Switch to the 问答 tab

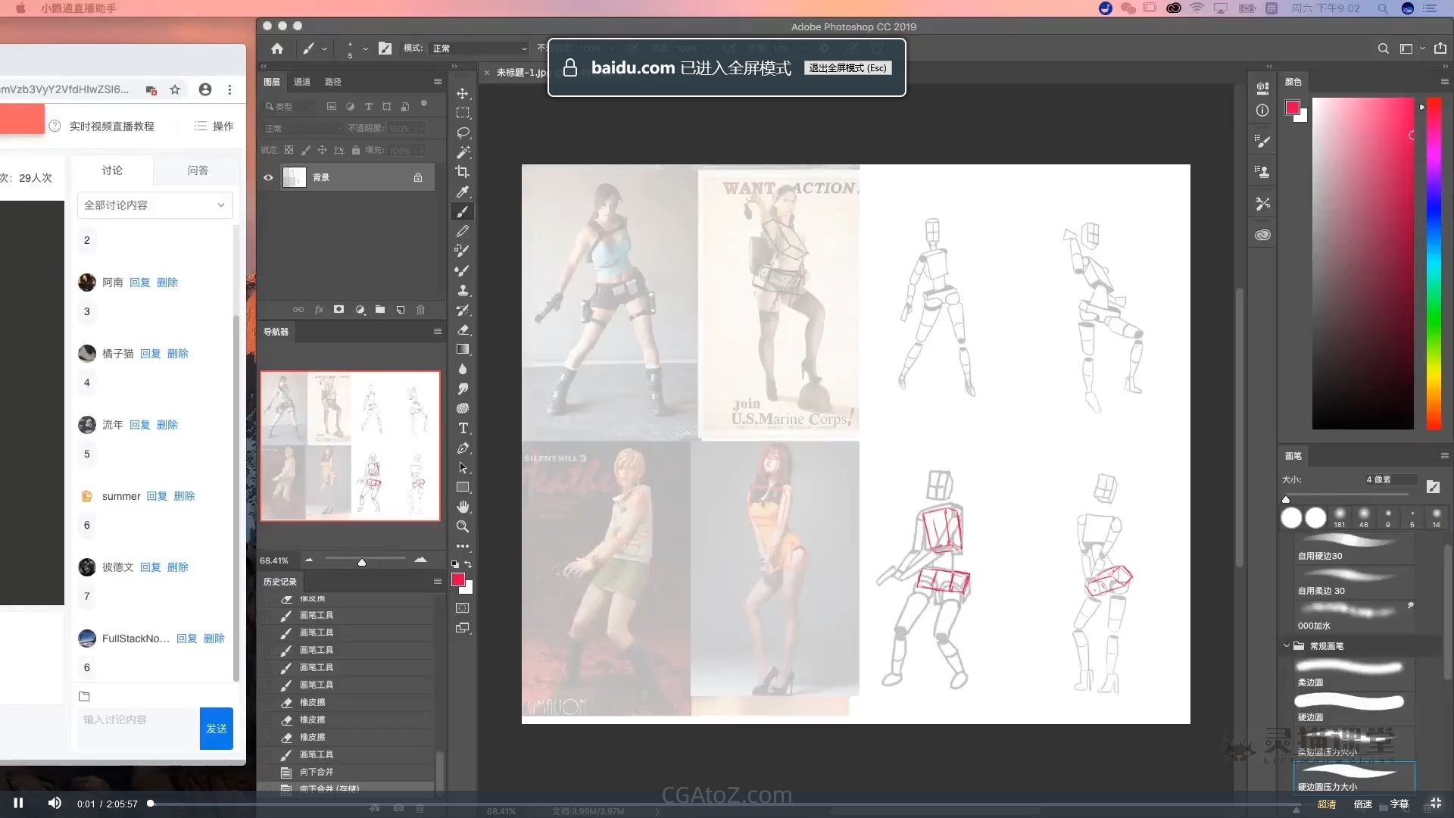pos(198,170)
